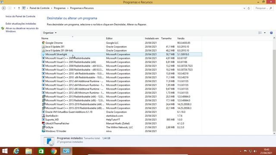The height and width of the screenshot is (155, 276).
Task: Click the UxStyle program icon
Action: click(44, 127)
